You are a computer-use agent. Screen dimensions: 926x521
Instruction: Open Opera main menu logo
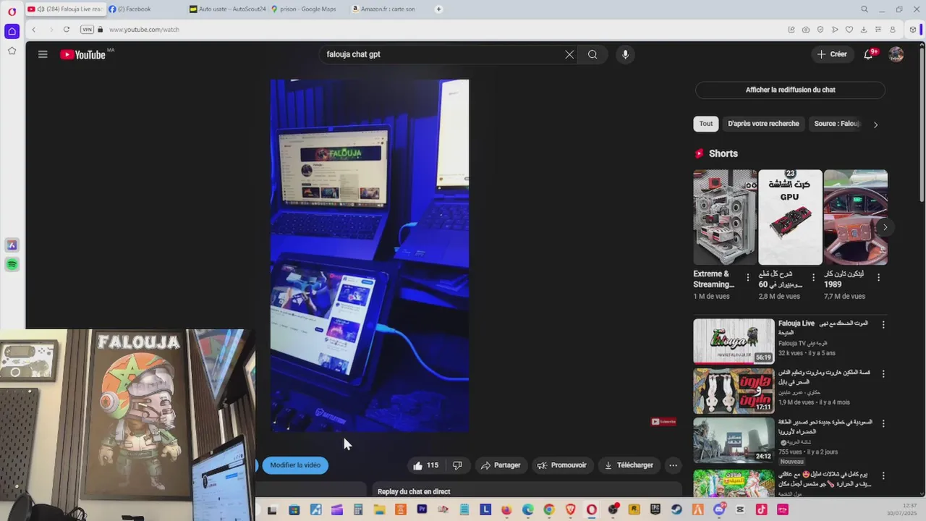(x=12, y=11)
